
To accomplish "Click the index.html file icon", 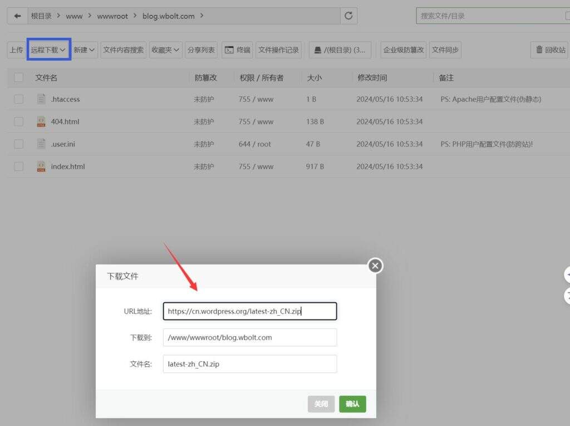I will click(x=41, y=166).
